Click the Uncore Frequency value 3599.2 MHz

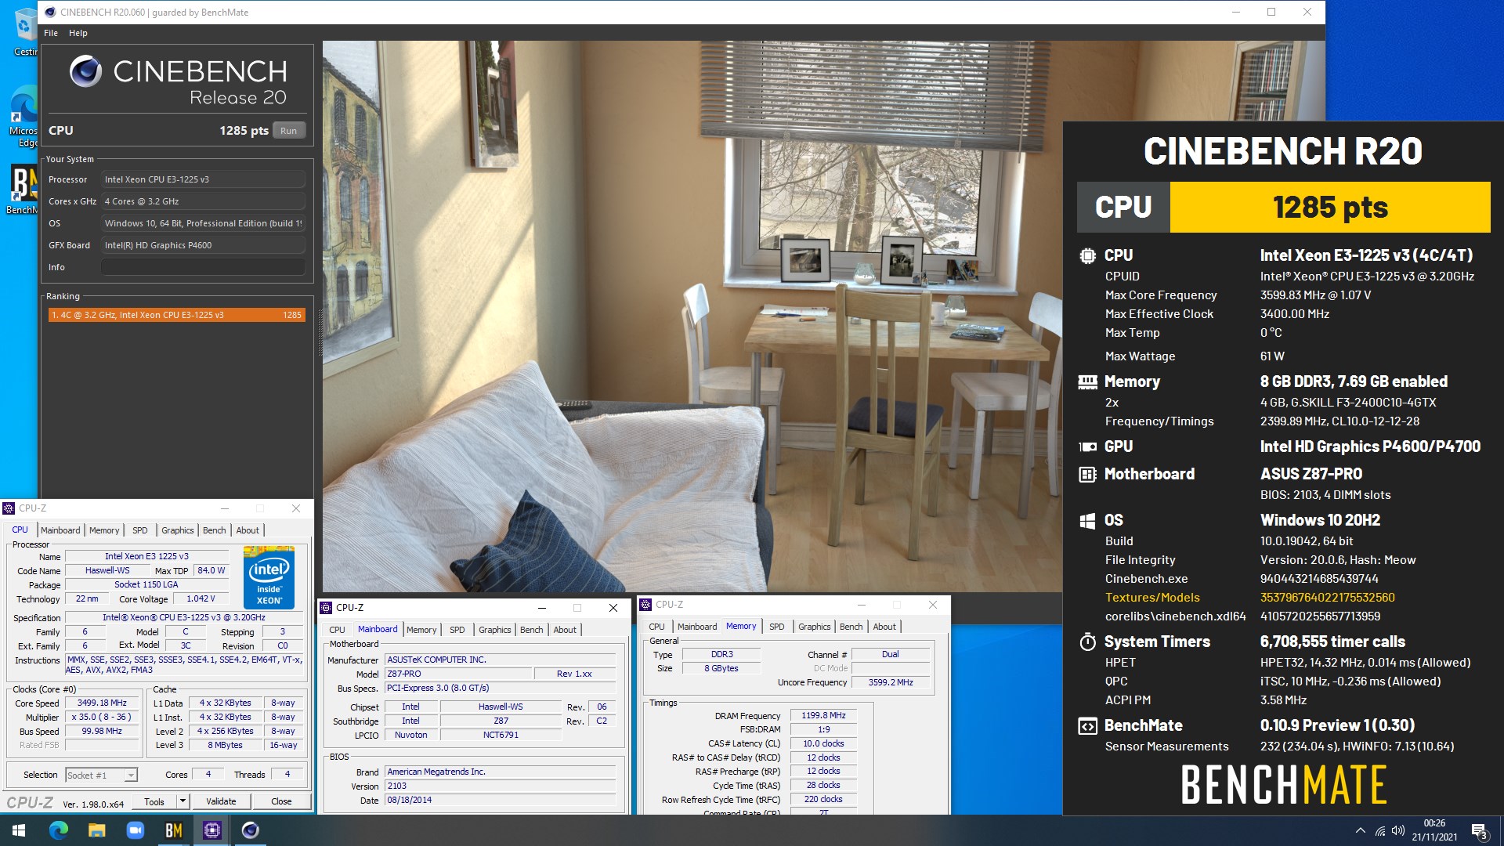[891, 682]
